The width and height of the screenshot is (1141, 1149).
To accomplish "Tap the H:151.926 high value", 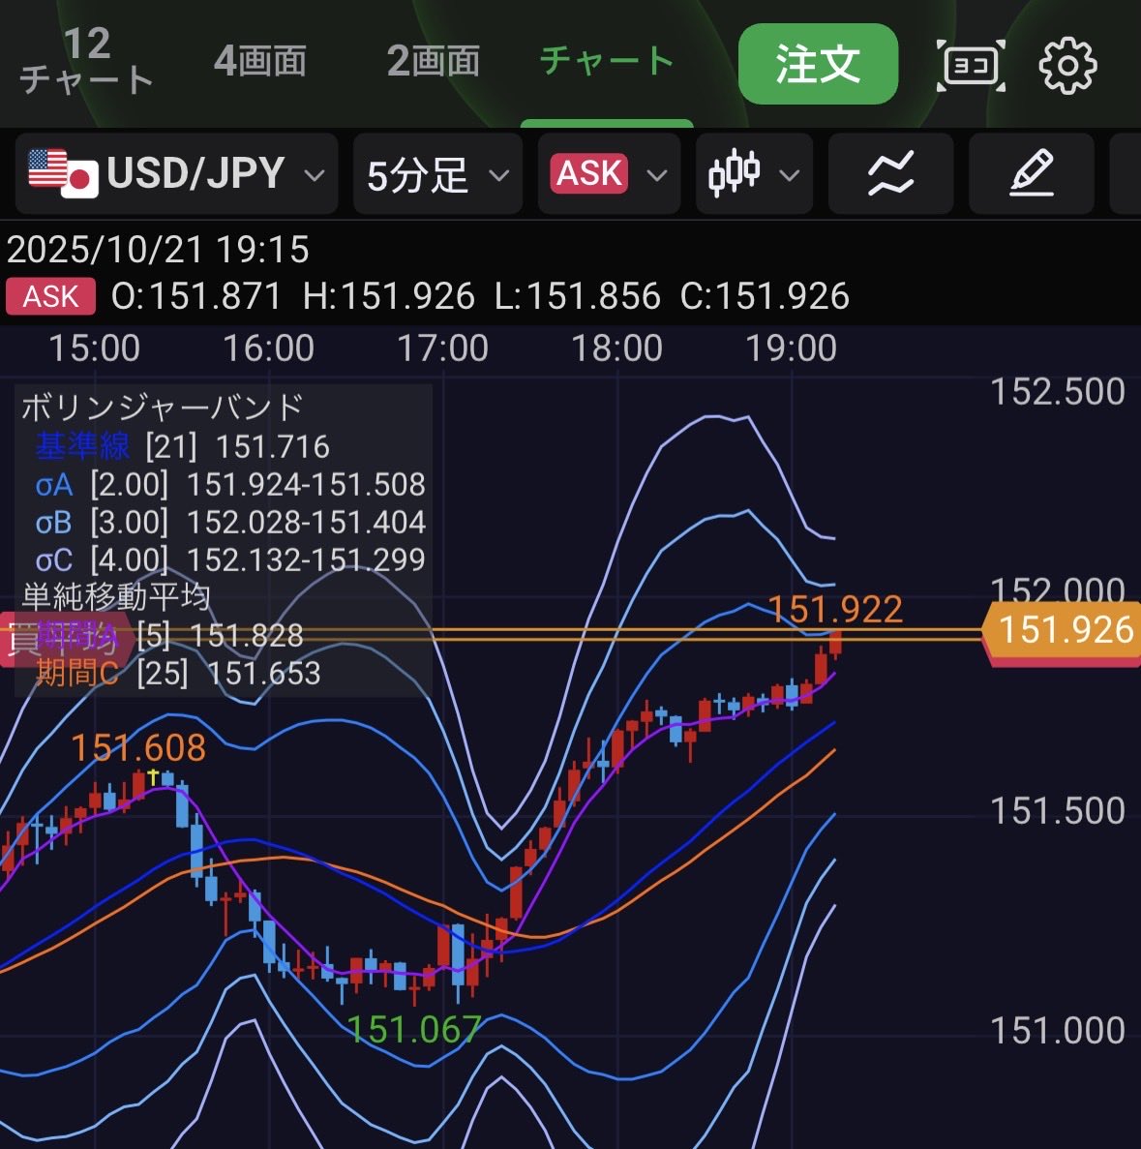I will 388,297.
